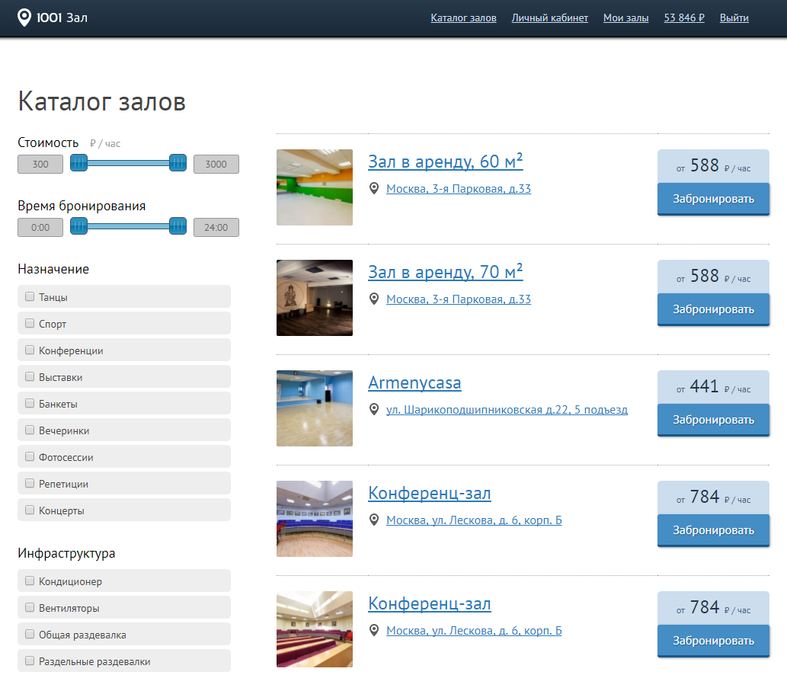Viewport: 787px width, 675px height.
Task: Click the left handle of Стоимость slider
Action: point(78,162)
